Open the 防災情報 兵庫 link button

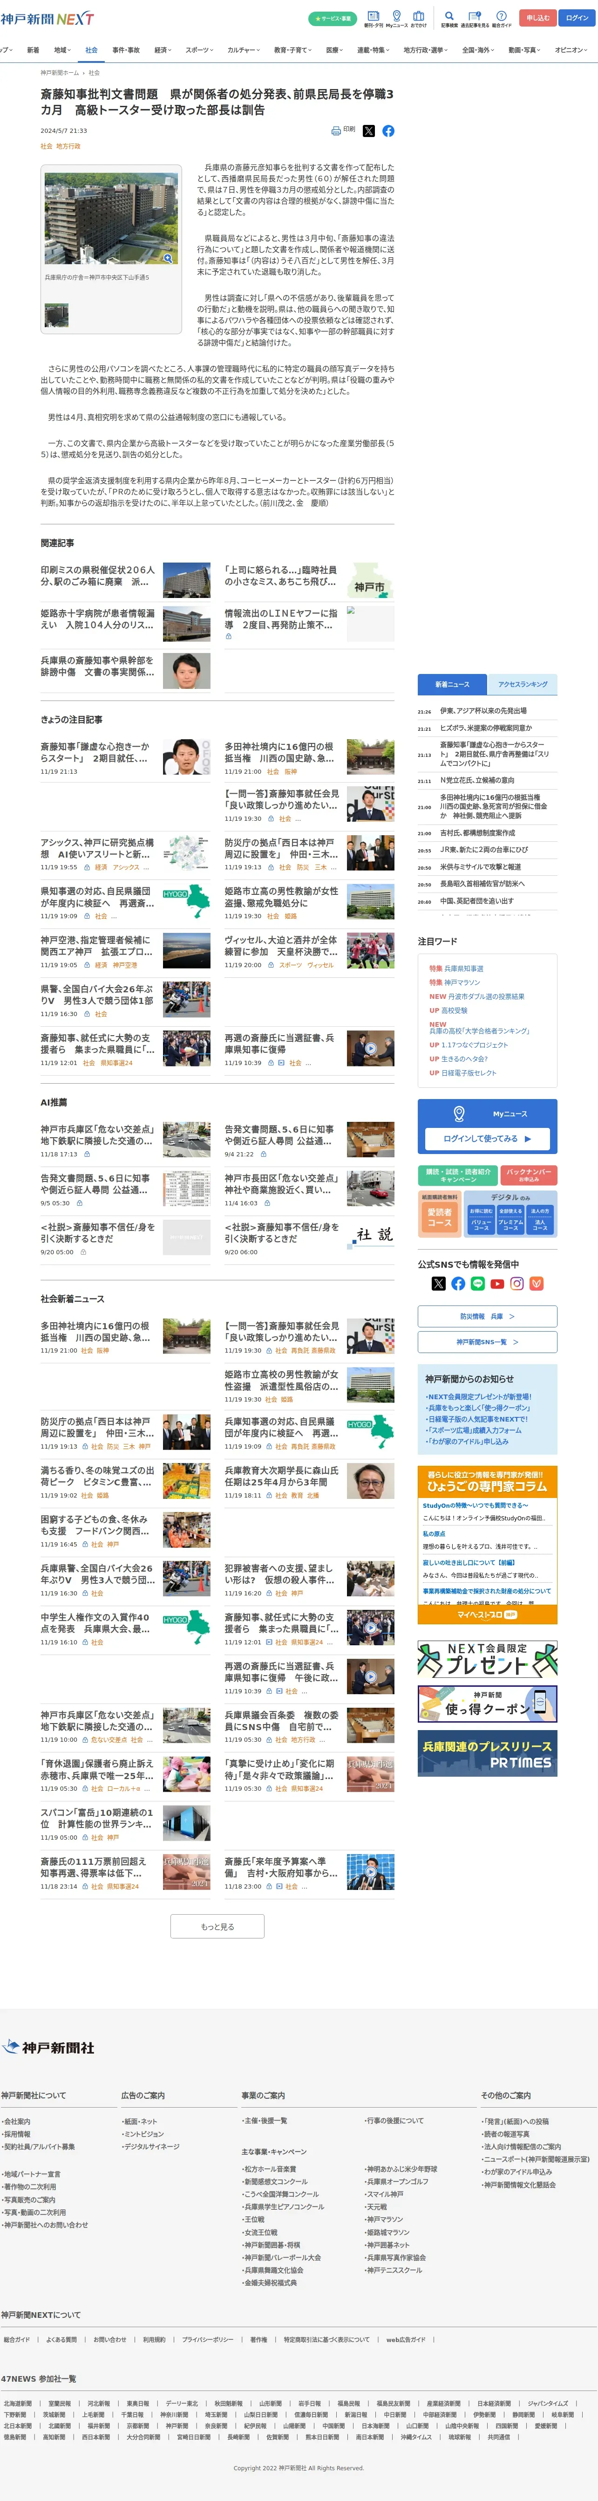pos(487,1317)
